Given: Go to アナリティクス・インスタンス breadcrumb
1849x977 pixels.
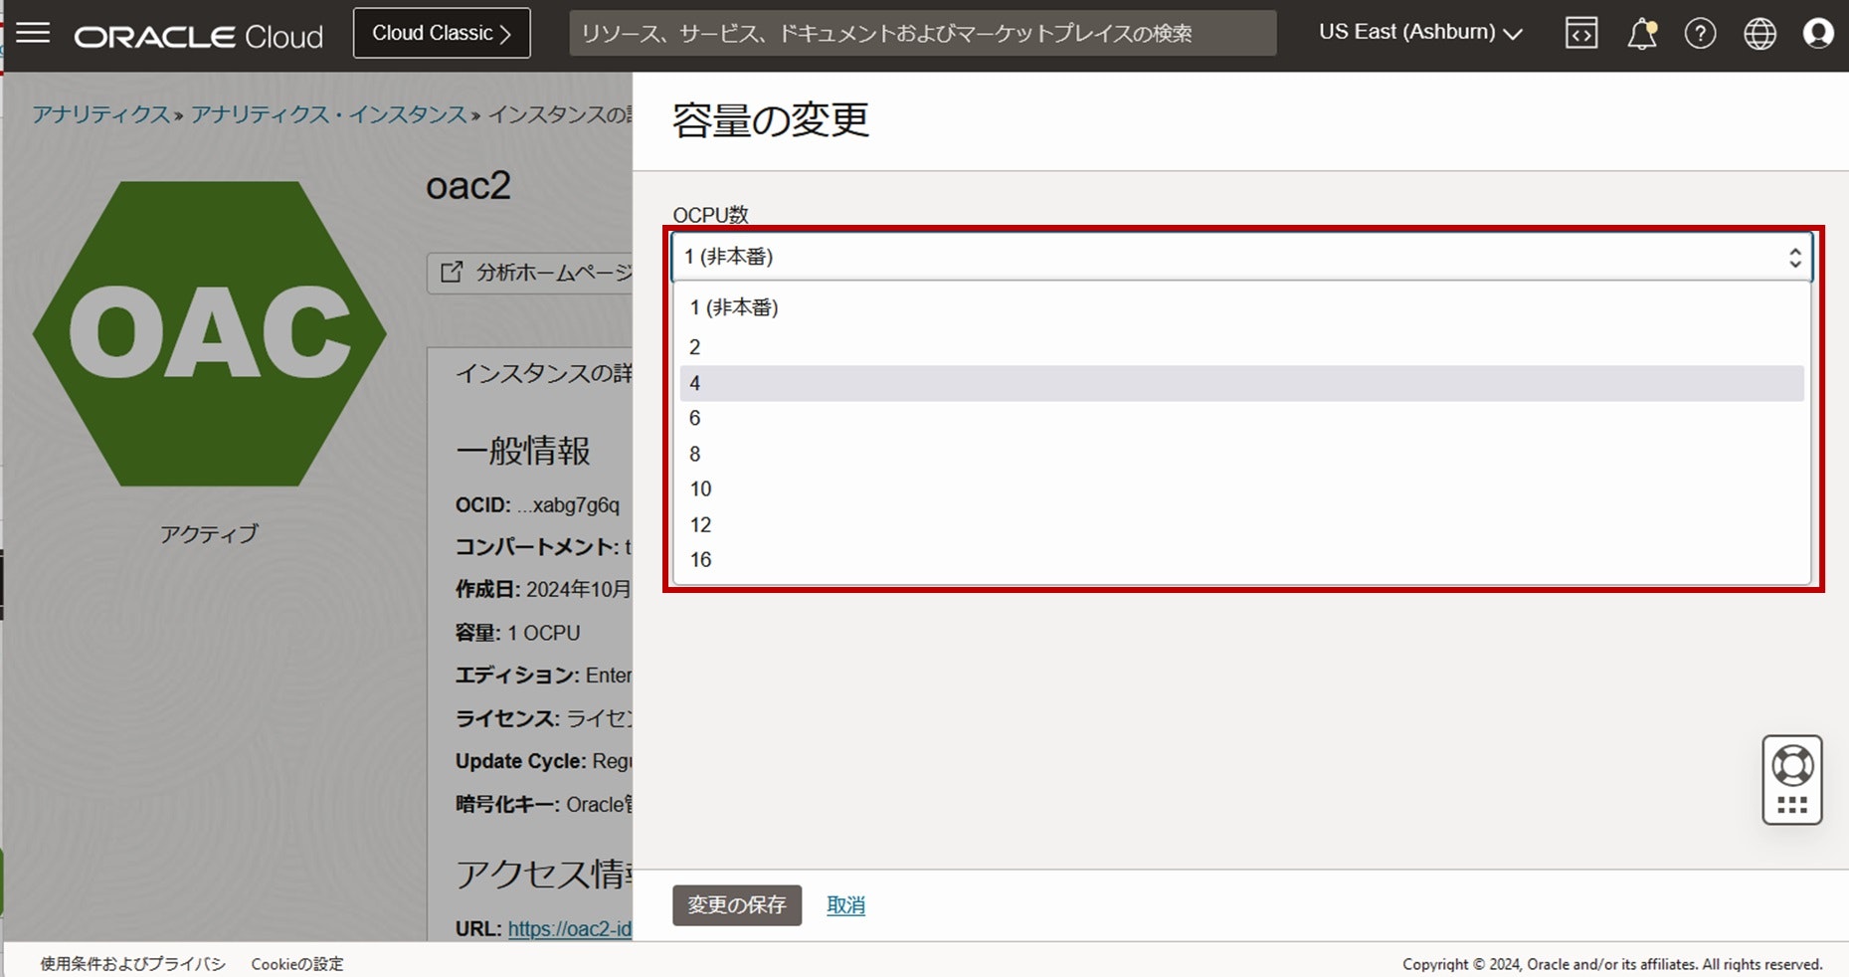Looking at the screenshot, I should 328,114.
